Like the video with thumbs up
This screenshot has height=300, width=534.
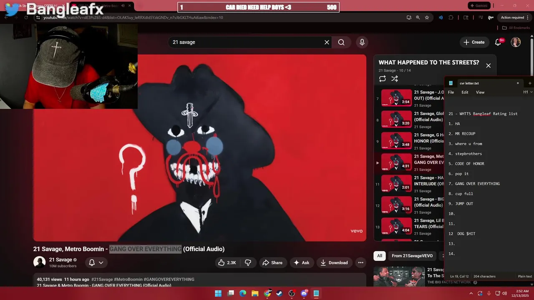227,262
